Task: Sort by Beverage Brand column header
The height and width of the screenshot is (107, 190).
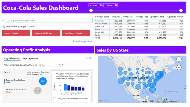Action: (x=102, y=17)
